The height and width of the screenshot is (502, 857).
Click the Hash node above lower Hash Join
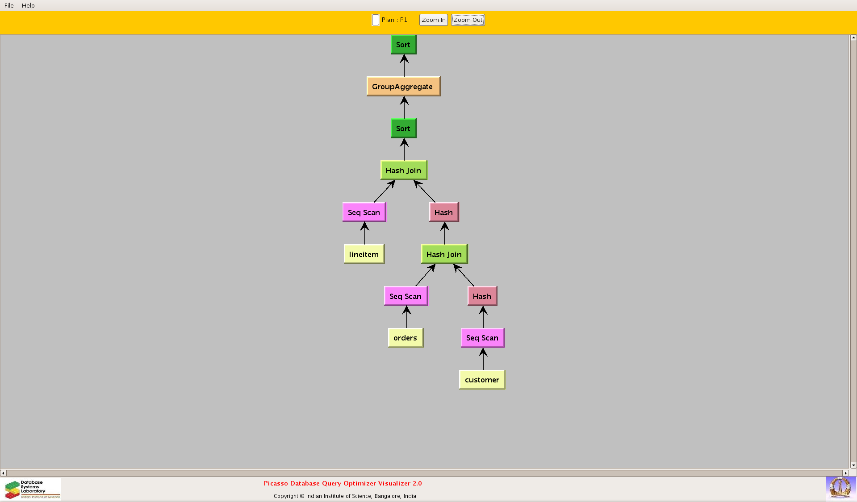click(x=443, y=212)
